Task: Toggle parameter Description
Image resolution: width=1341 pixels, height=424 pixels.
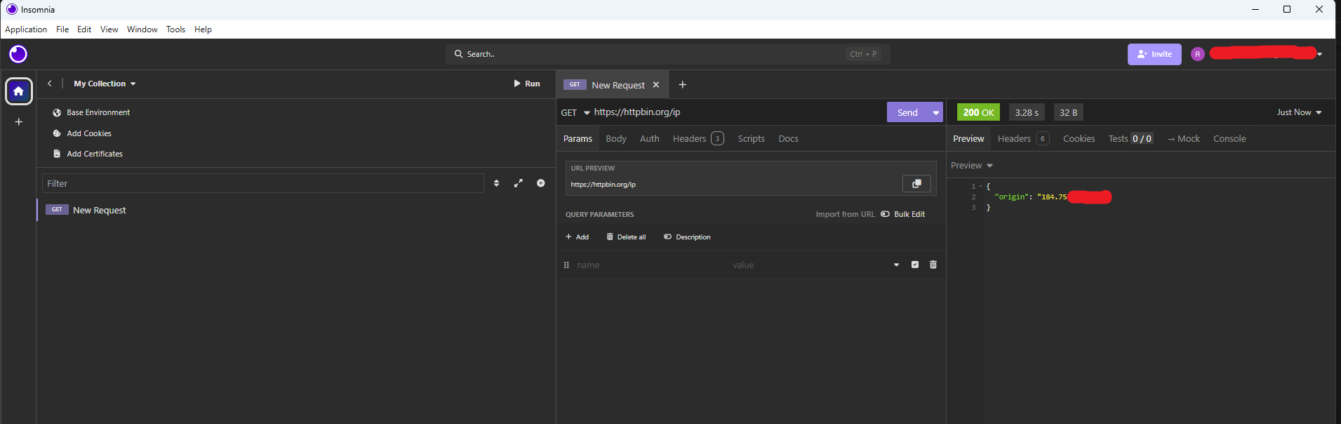Action: pos(687,237)
